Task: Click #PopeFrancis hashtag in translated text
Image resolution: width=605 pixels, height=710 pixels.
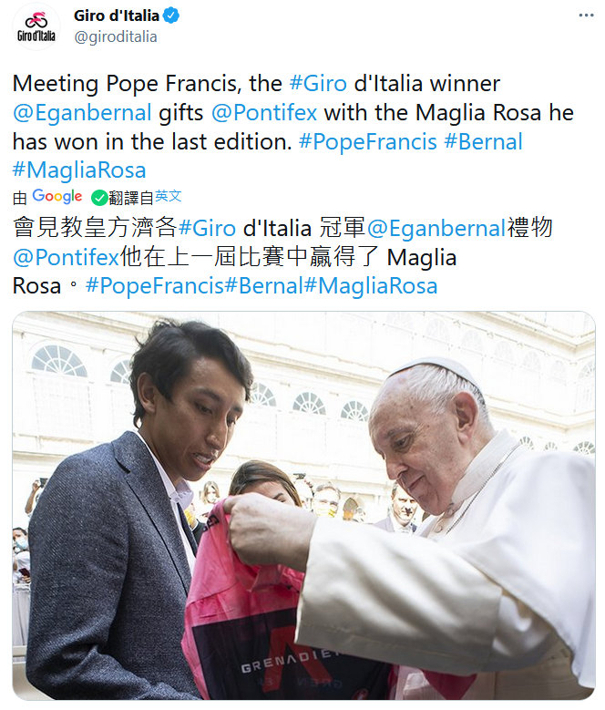Action: tap(154, 285)
